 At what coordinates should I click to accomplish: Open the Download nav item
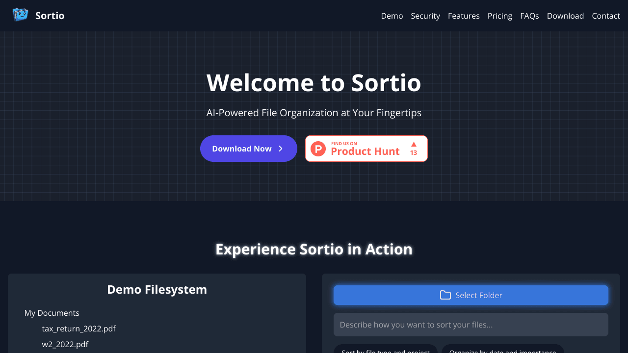(565, 16)
